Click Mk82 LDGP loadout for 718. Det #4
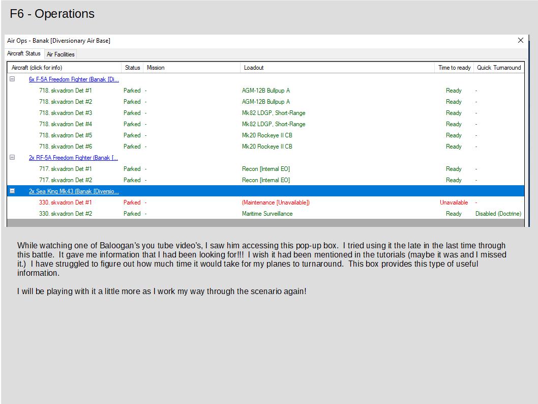Screen dimensions: 538x404 tap(274, 124)
